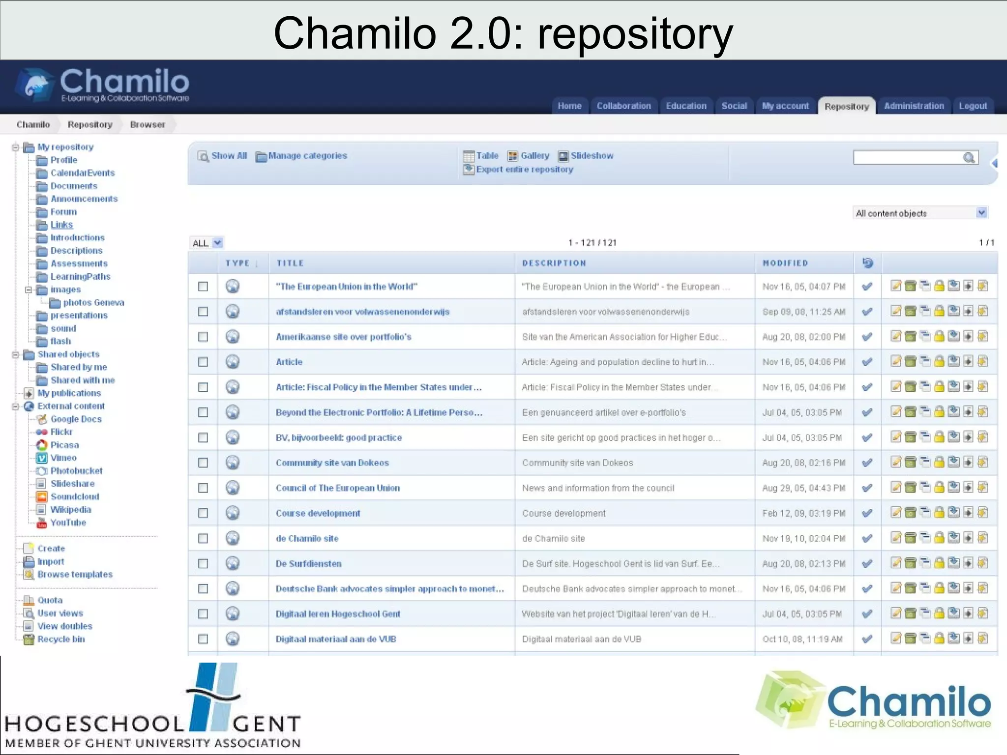
Task: Click the versions column header icon
Action: (x=868, y=263)
